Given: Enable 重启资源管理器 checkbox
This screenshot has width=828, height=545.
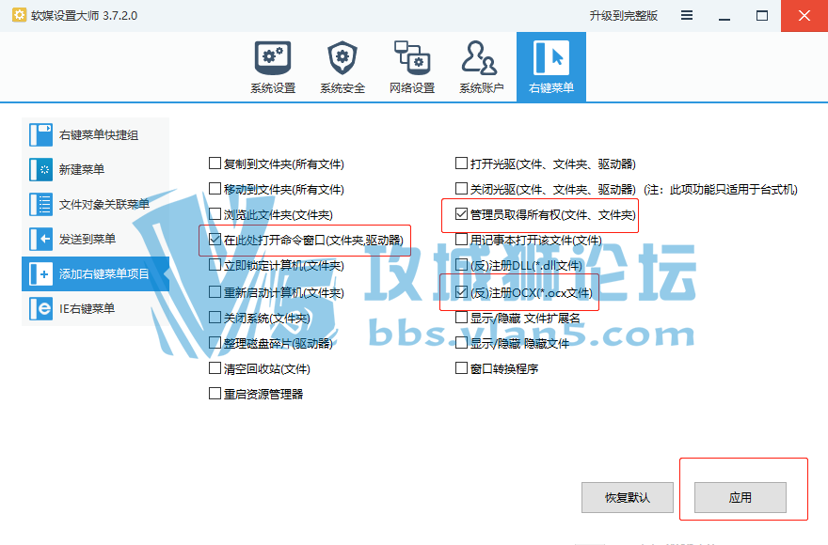Looking at the screenshot, I should (x=215, y=393).
